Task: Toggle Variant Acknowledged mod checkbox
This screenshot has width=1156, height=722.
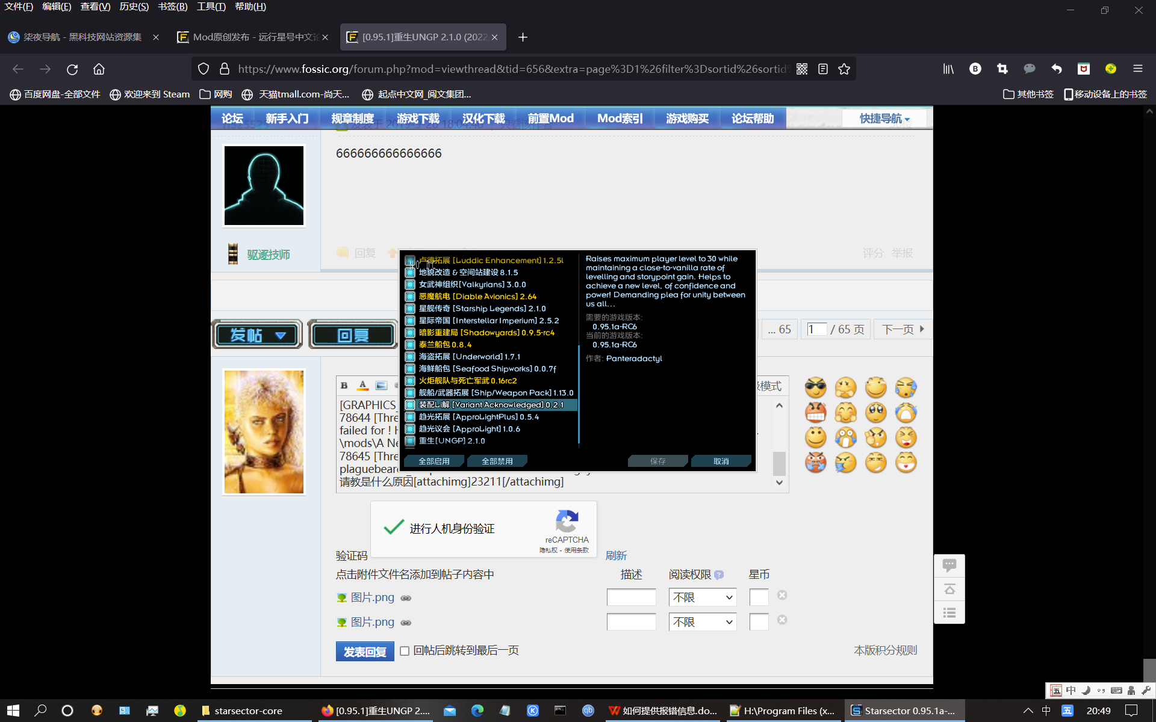Action: click(x=410, y=405)
